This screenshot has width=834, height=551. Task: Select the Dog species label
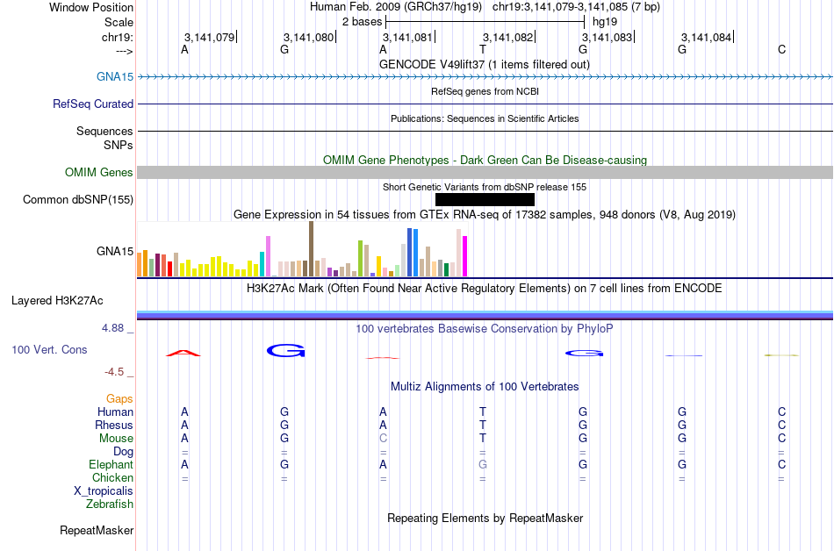tap(123, 451)
